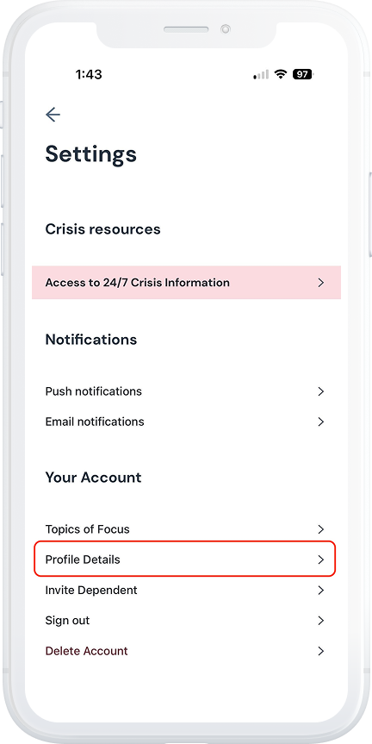The height and width of the screenshot is (744, 372).
Task: Click the chevron beside Delete Account
Action: pos(321,651)
